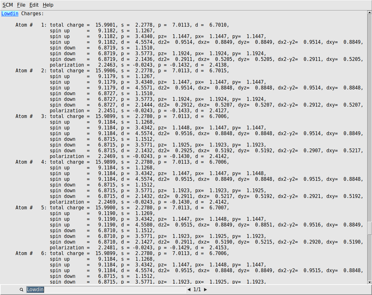Click the search magnifier icon
Screen dimensions: 372x295
(21, 290)
